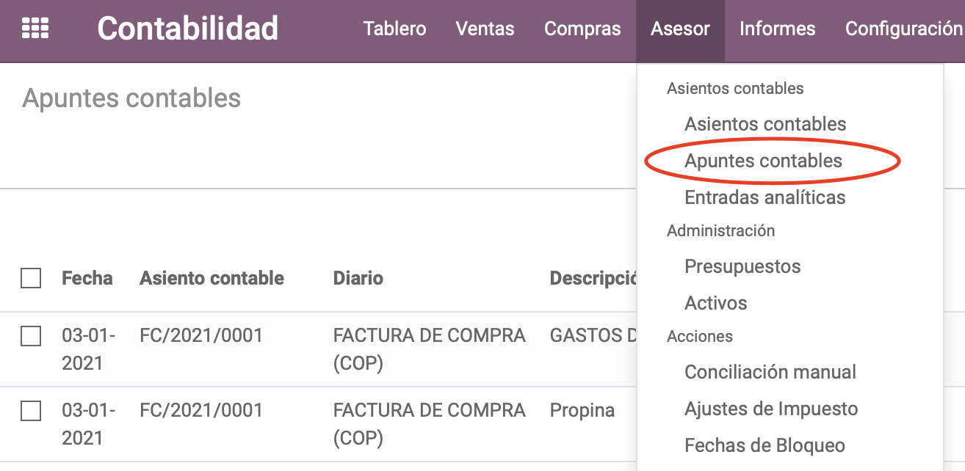Check the Propina row checkbox
This screenshot has width=965, height=471.
[31, 411]
